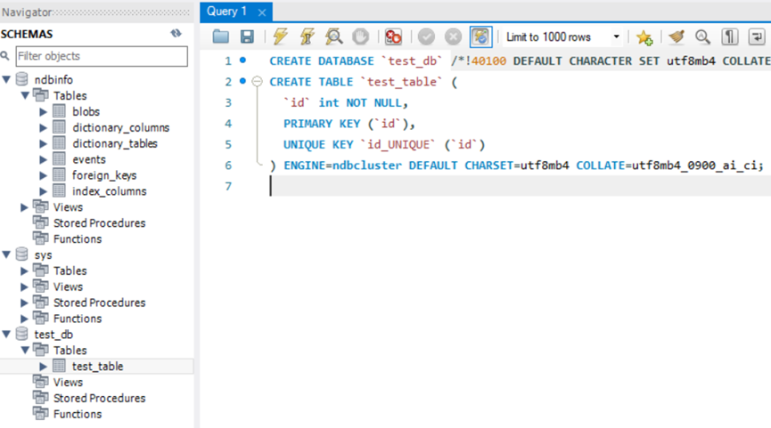Click the Filter objects search field
This screenshot has width=771, height=428.
(102, 56)
